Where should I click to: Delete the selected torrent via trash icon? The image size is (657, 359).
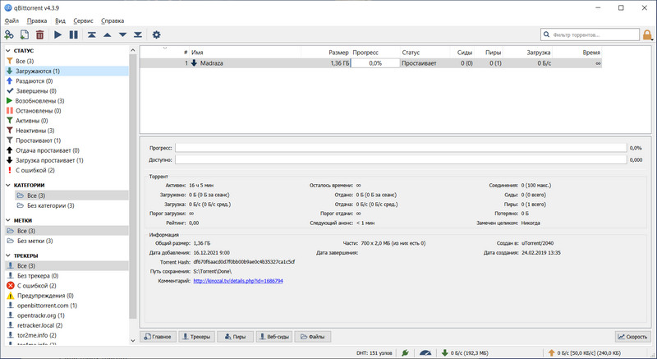(39, 35)
